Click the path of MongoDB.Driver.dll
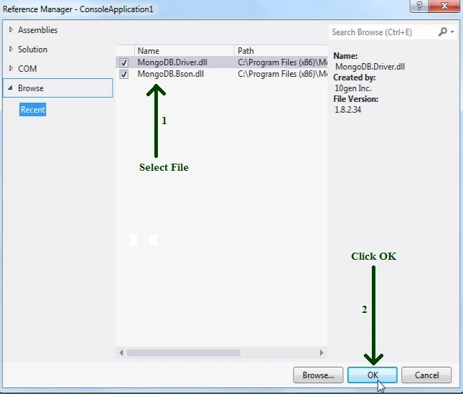Screen dimensions: 463x394 pyautogui.click(x=282, y=62)
